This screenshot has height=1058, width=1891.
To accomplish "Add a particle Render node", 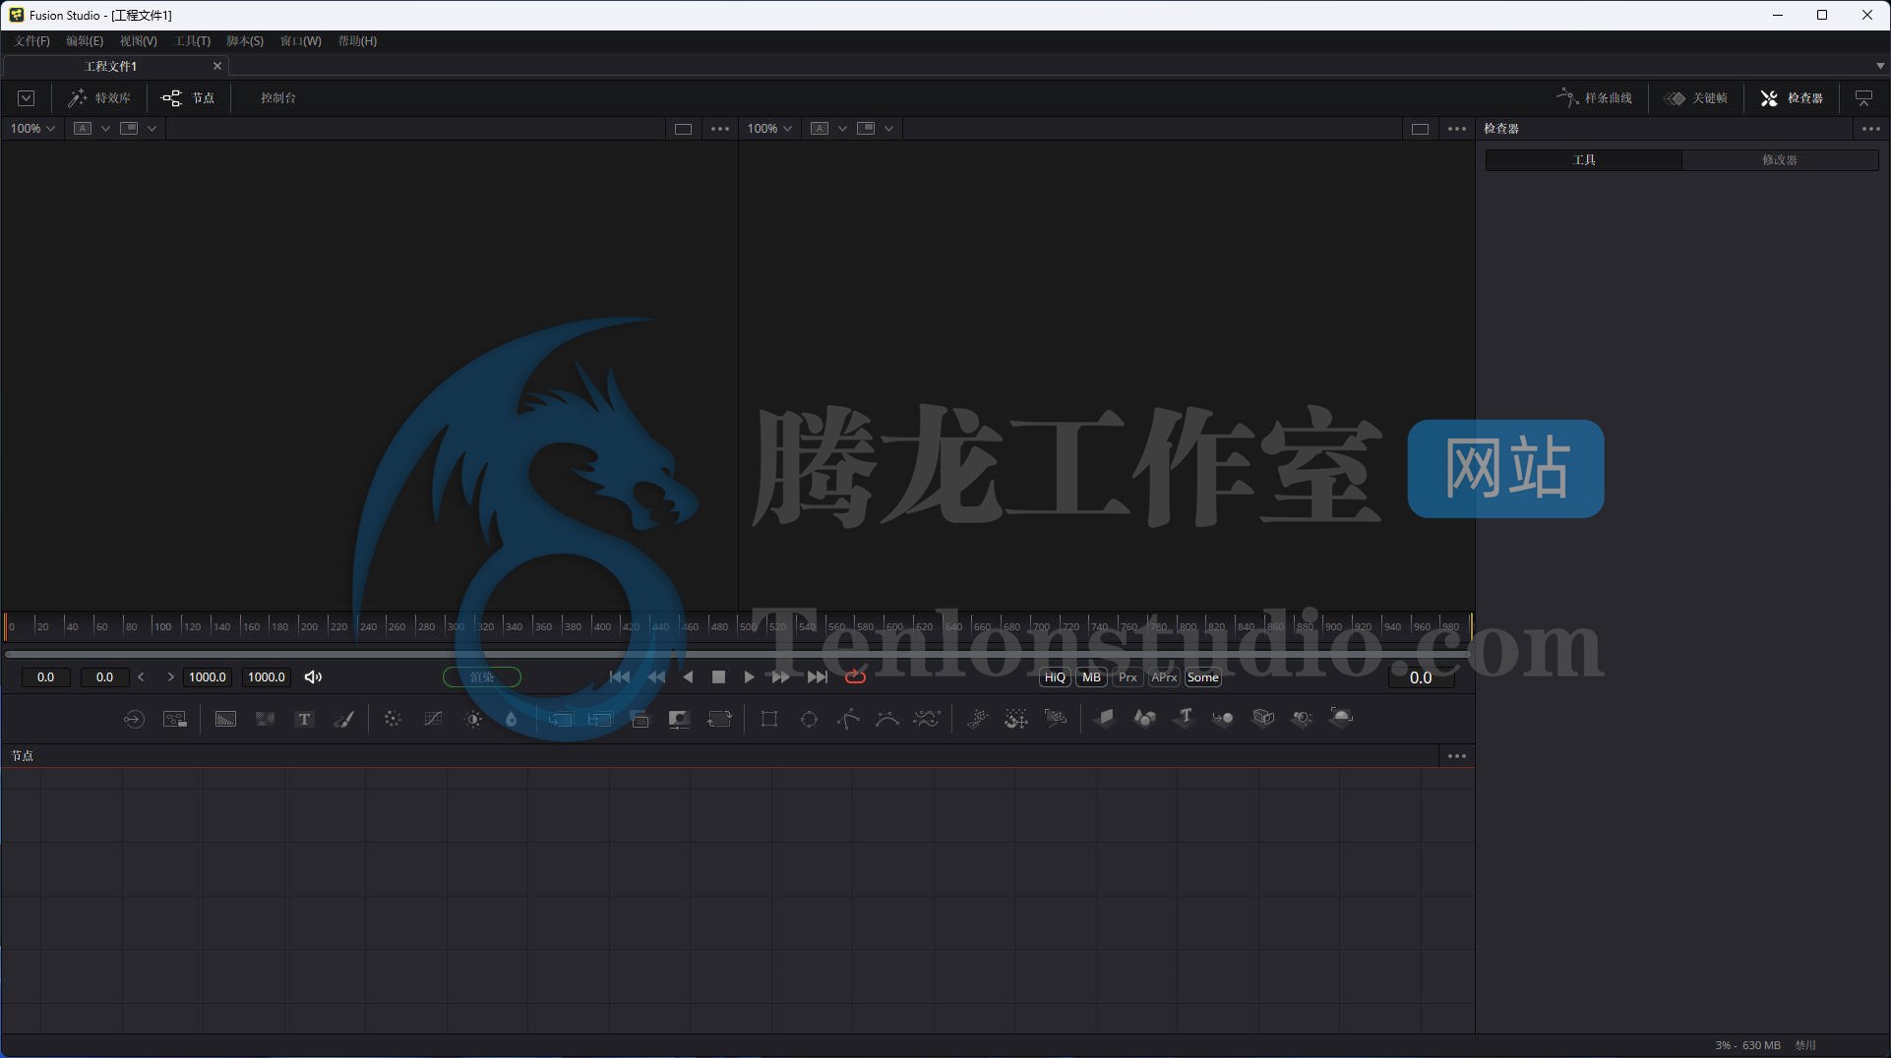I will tap(1056, 719).
